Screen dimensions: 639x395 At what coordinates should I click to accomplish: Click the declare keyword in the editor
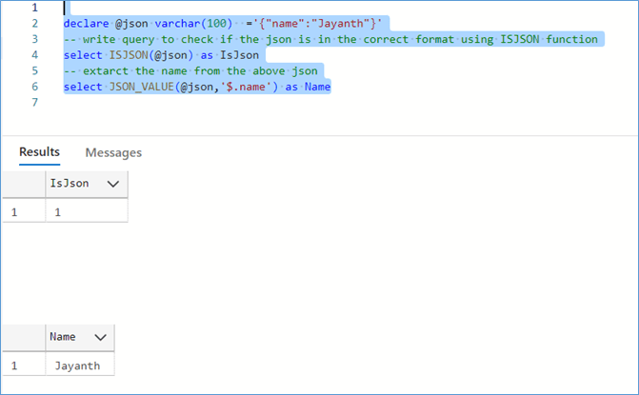pyautogui.click(x=87, y=24)
